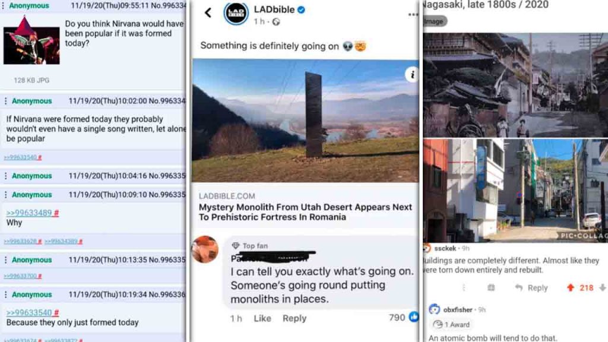
Task: Open the three-dot post options menu
Action: [x=413, y=15]
